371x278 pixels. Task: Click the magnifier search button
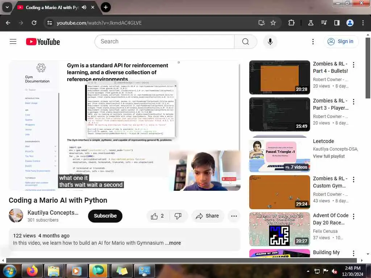246,42
